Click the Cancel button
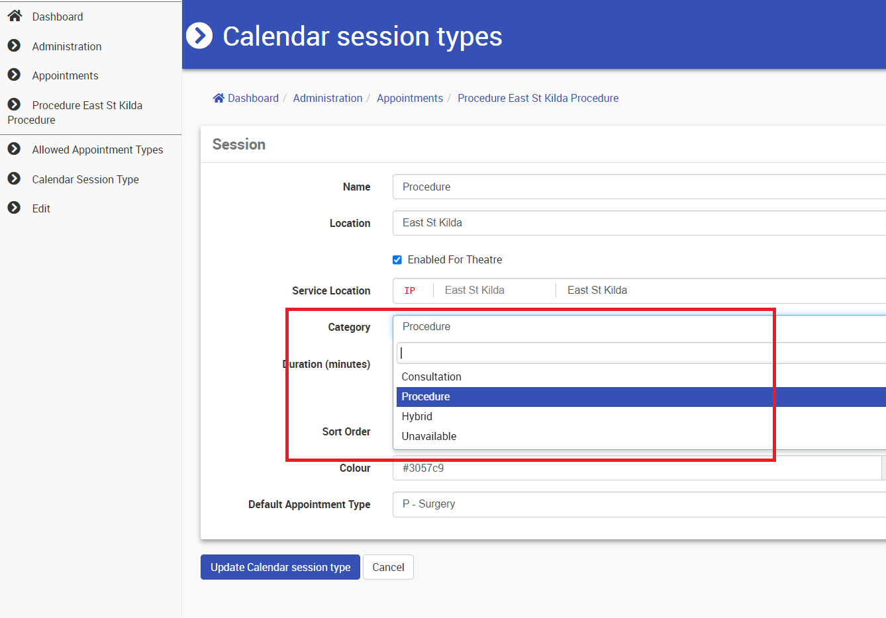Image resolution: width=886 pixels, height=618 pixels. pyautogui.click(x=388, y=567)
